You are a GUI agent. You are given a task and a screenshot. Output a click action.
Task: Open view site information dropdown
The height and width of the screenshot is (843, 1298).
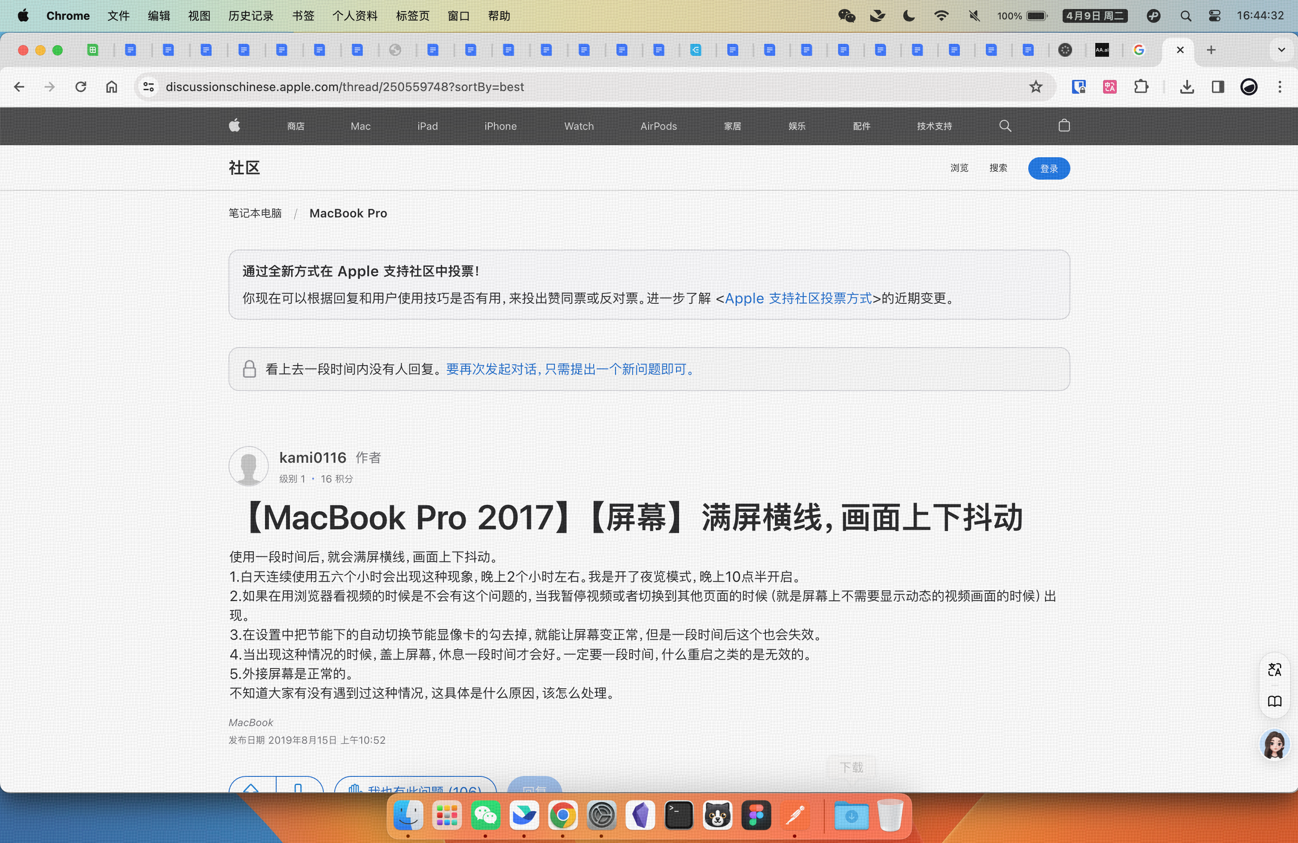pyautogui.click(x=148, y=87)
